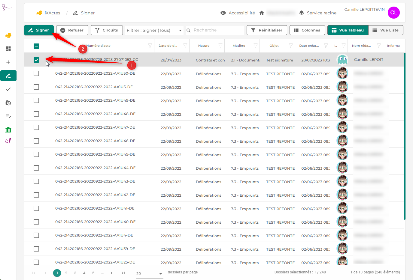This screenshot has height=280, width=413.
Task: Open the Service racine selector
Action: pos(318,13)
